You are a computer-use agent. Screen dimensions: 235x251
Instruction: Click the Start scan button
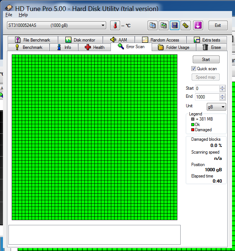point(206,60)
